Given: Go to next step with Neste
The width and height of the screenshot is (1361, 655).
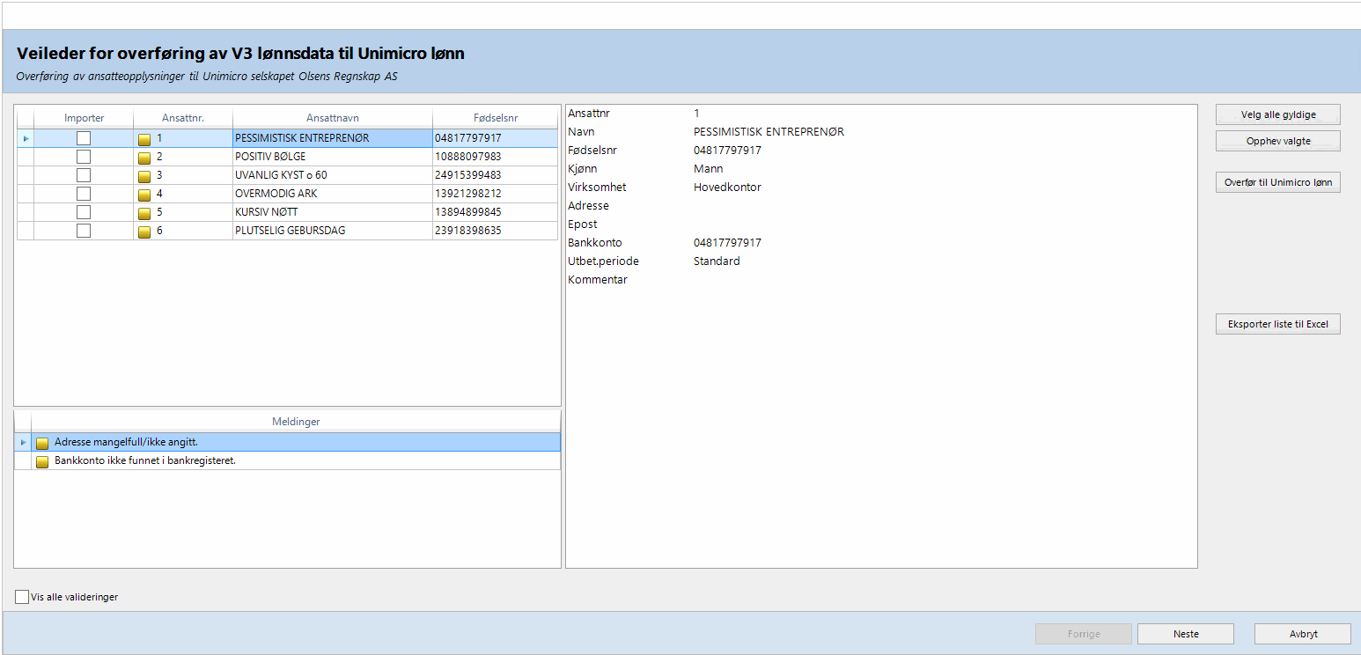Looking at the screenshot, I should tap(1185, 634).
